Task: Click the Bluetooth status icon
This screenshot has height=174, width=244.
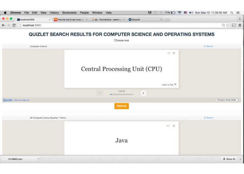Action: 161,13
